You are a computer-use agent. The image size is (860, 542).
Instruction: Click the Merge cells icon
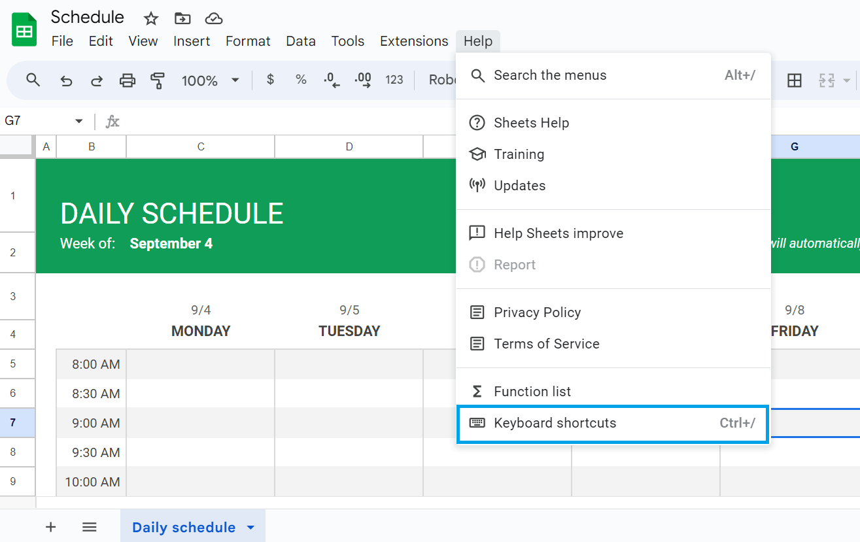827,80
